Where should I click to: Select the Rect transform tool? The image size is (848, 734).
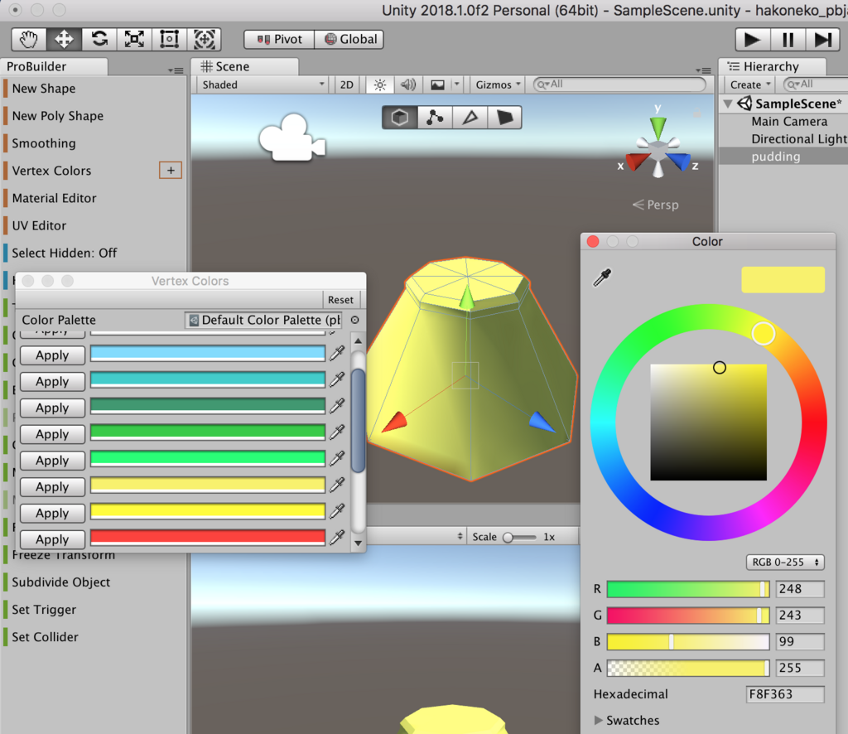tap(169, 40)
